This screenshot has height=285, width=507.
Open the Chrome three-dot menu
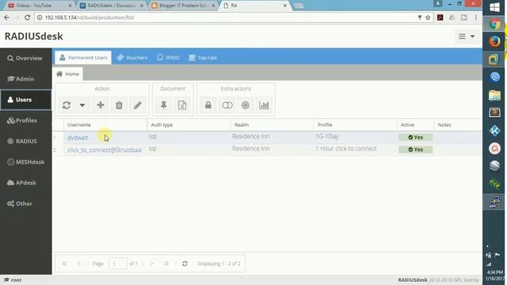click(x=475, y=17)
